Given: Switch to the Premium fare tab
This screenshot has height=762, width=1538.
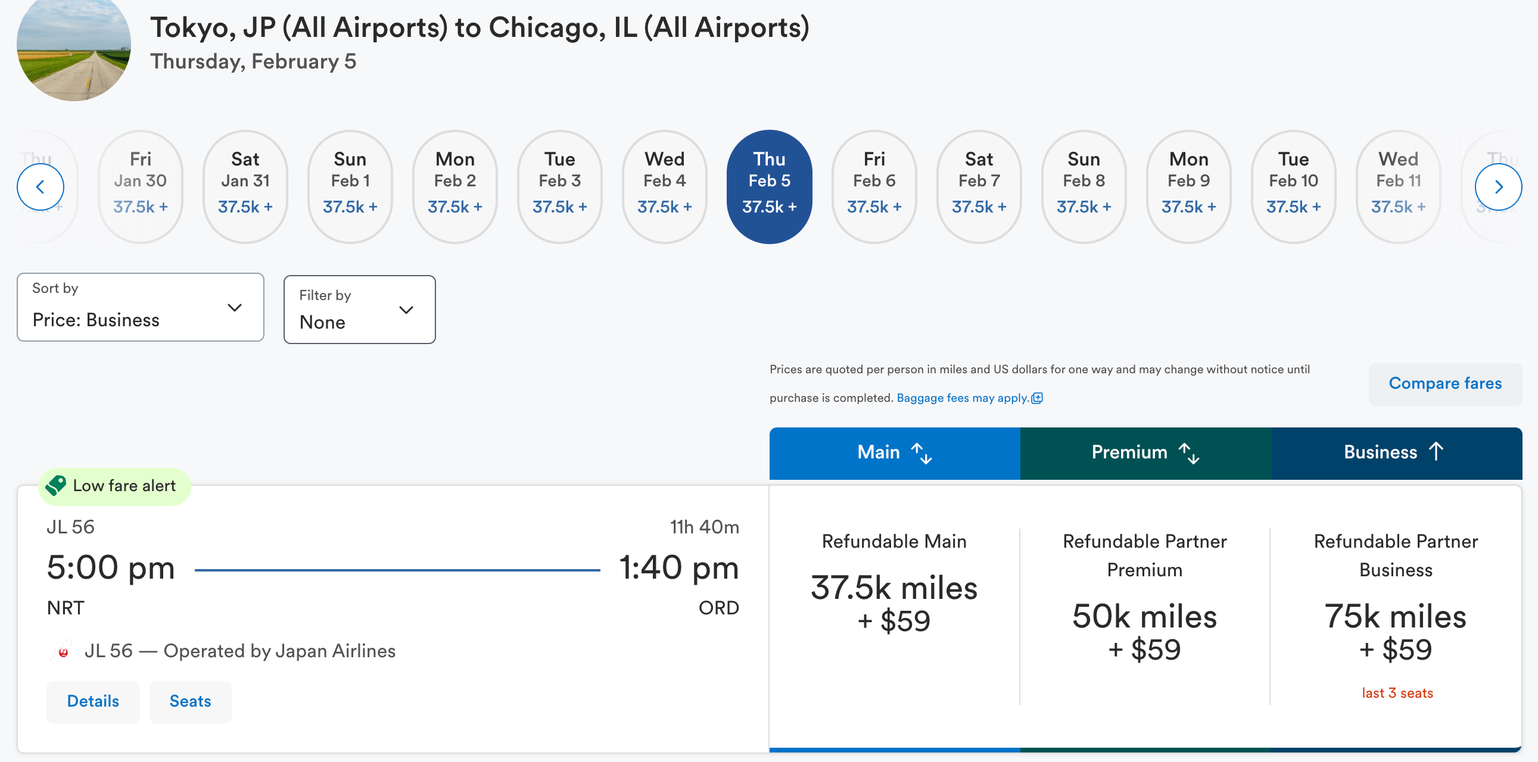Looking at the screenshot, I should point(1128,452).
